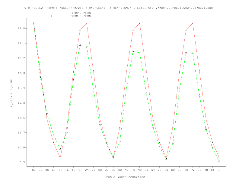The width and height of the screenshot is (239, 185).
Task: Click x-axis tick label 30
Action: pos(100,170)
